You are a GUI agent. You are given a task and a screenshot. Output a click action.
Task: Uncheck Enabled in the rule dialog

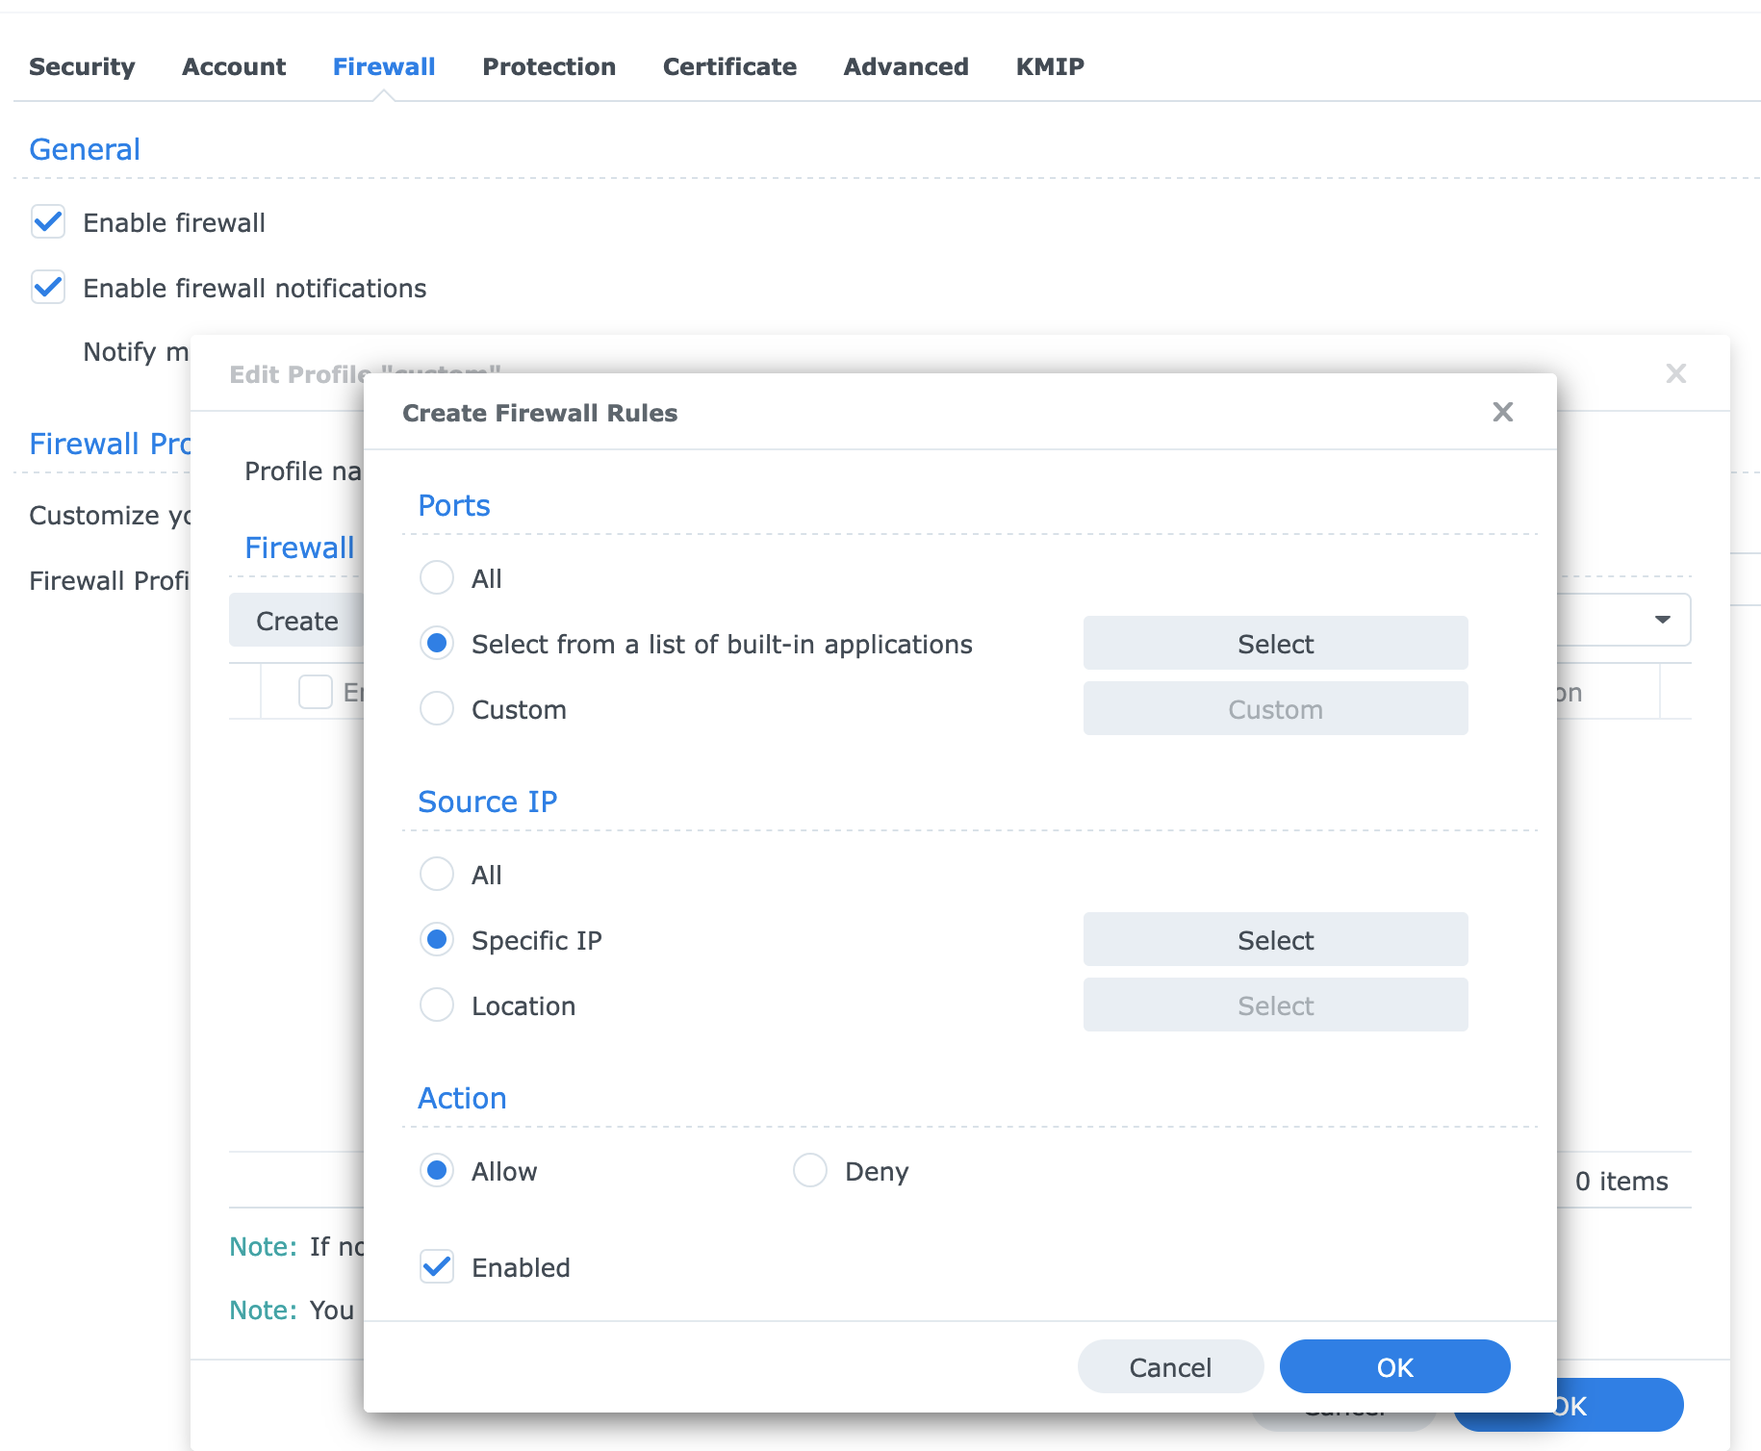437,1267
